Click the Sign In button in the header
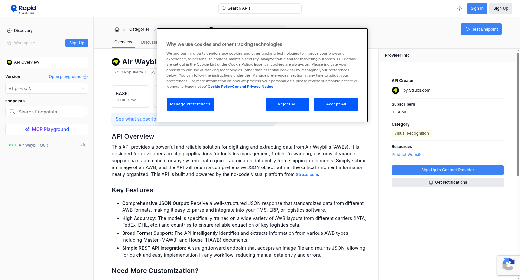This screenshot has height=280, width=520. (477, 8)
